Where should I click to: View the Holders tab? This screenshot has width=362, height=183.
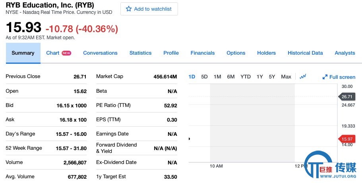266,53
